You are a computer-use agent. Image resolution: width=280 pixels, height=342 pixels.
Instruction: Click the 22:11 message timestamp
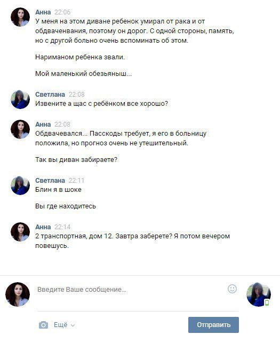[76, 181]
